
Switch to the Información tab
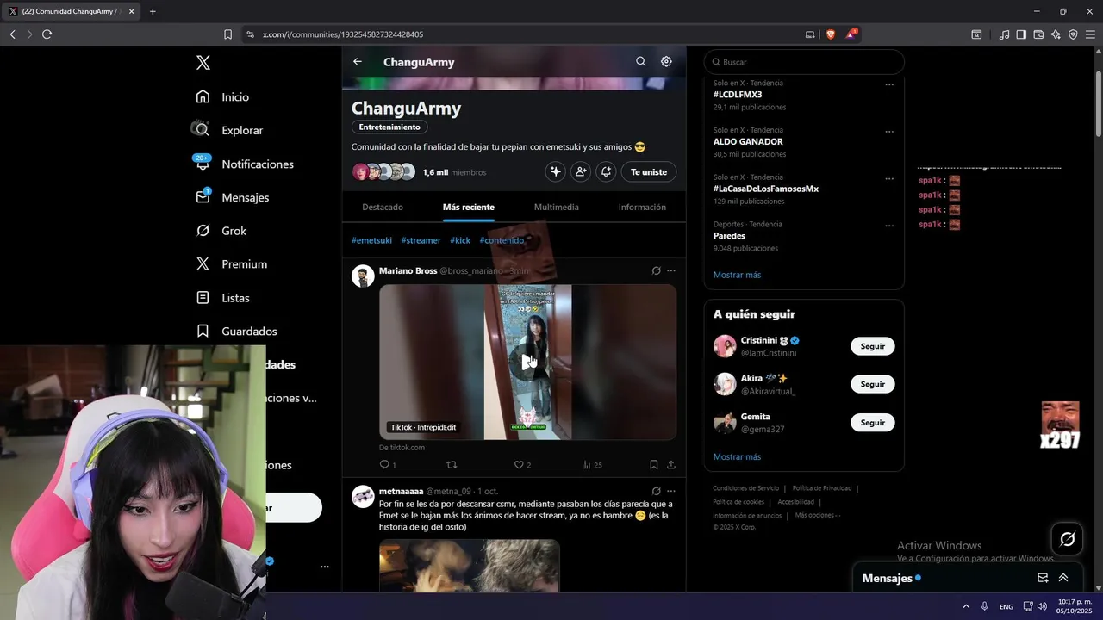tap(642, 207)
